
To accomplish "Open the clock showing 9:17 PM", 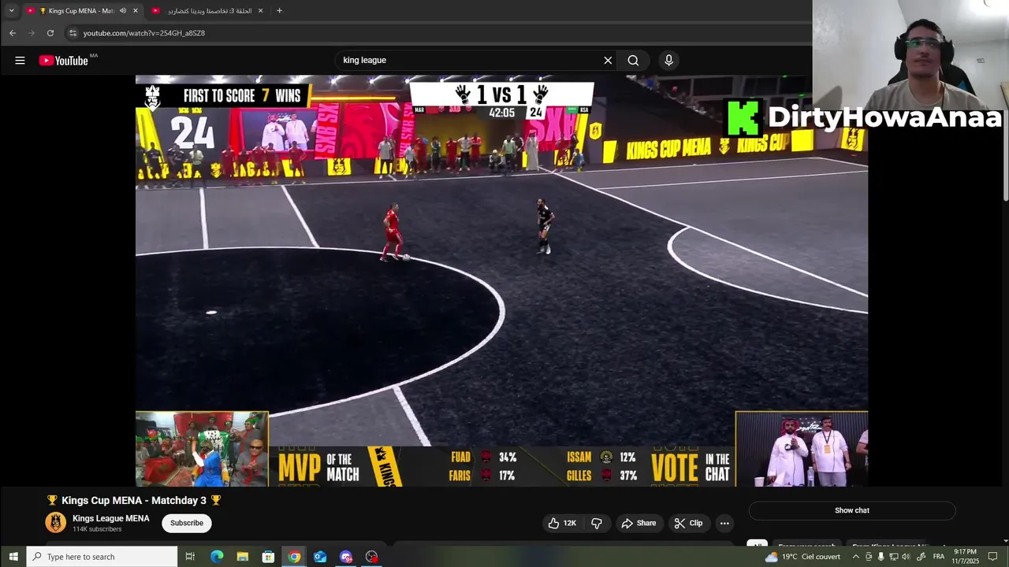I will (x=966, y=557).
